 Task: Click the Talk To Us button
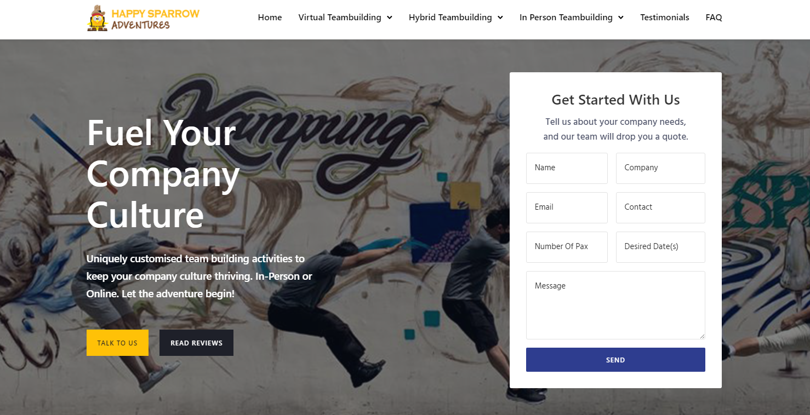[117, 343]
